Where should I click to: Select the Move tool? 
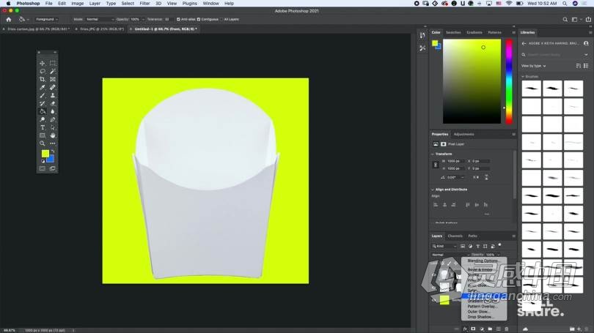coord(43,63)
